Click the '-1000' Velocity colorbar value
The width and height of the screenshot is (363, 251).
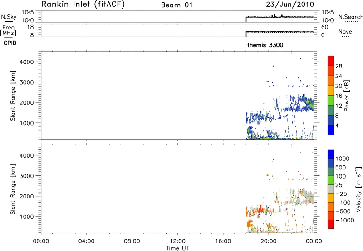tap(345, 220)
